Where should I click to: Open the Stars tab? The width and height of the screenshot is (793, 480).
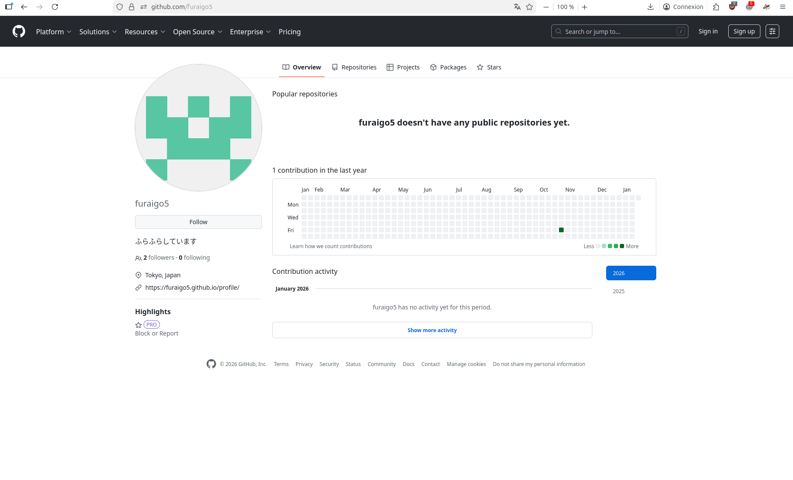tap(489, 67)
